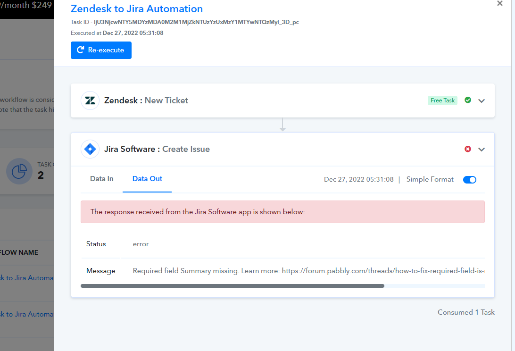The height and width of the screenshot is (351, 515).
Task: Click the Consumed 1 Task text
Action: (466, 312)
